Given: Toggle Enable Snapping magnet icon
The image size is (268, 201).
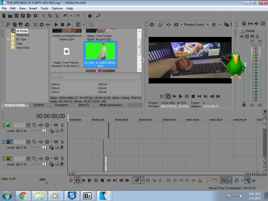Looking at the screenshot, I should pos(223,180).
